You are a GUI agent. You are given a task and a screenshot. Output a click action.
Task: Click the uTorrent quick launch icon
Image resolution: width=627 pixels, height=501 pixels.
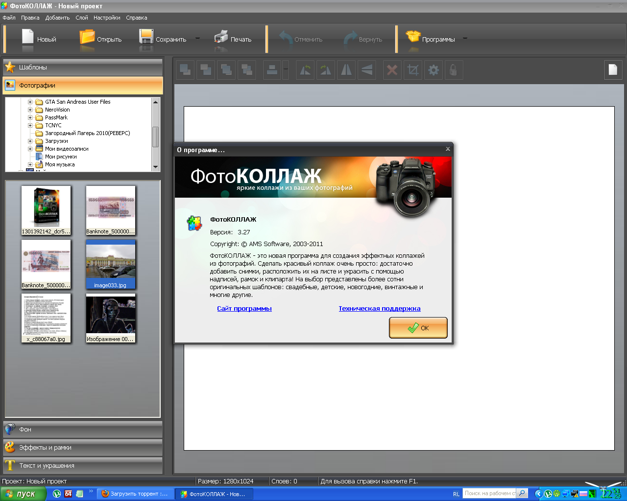coord(57,494)
